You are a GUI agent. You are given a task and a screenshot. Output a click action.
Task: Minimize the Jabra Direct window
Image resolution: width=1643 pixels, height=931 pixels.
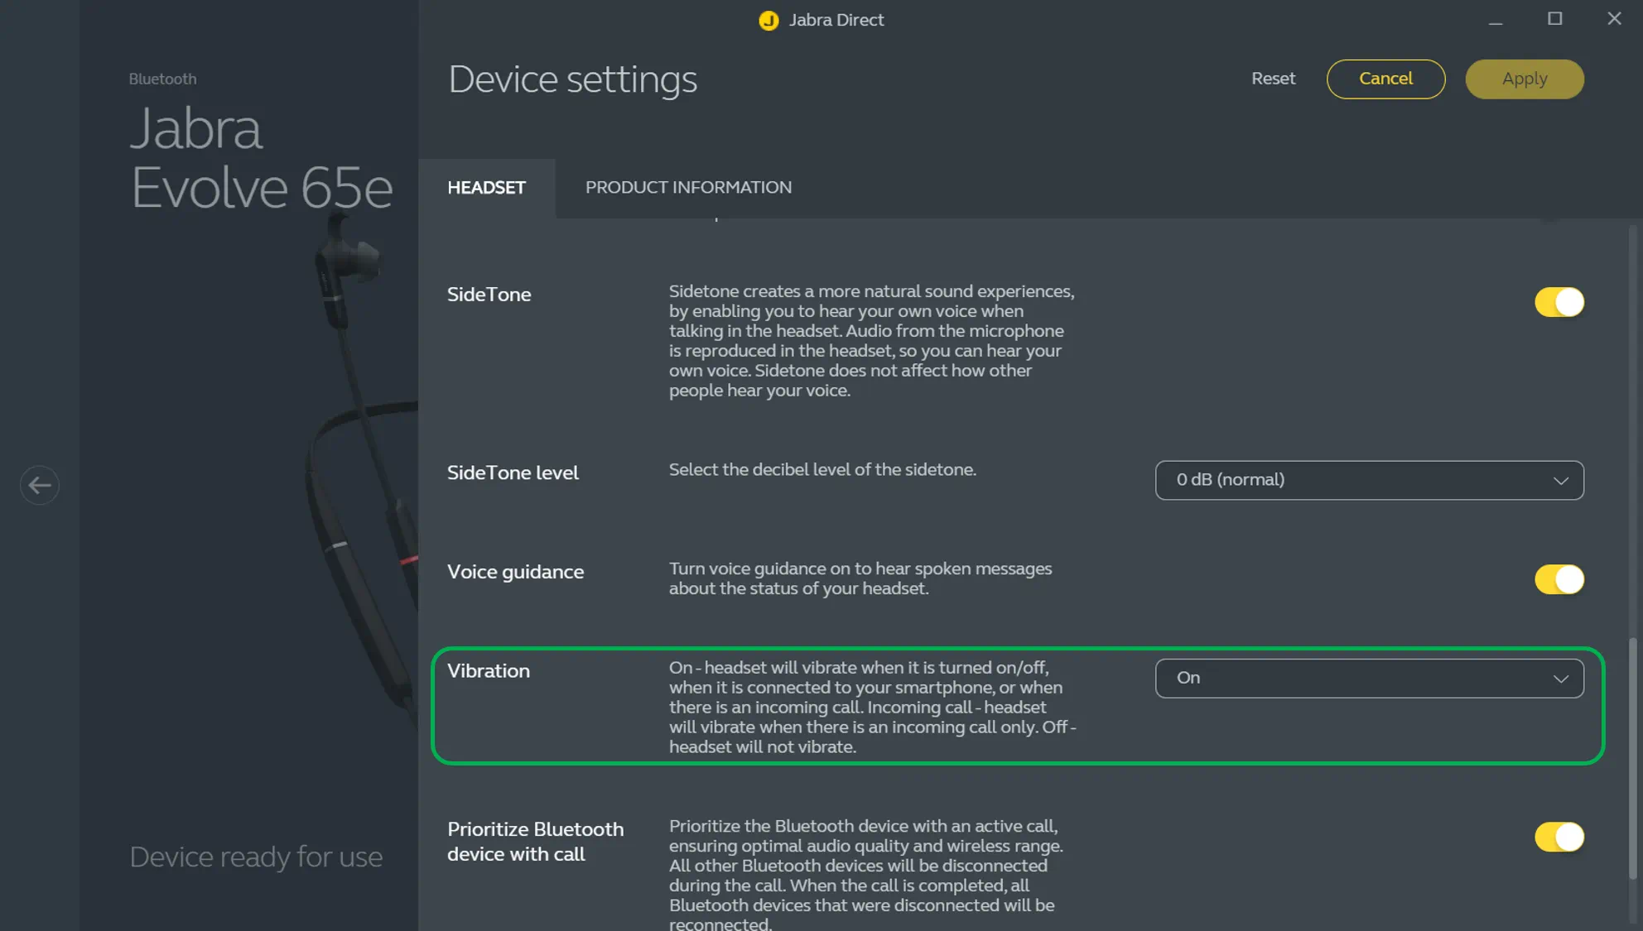tap(1495, 20)
